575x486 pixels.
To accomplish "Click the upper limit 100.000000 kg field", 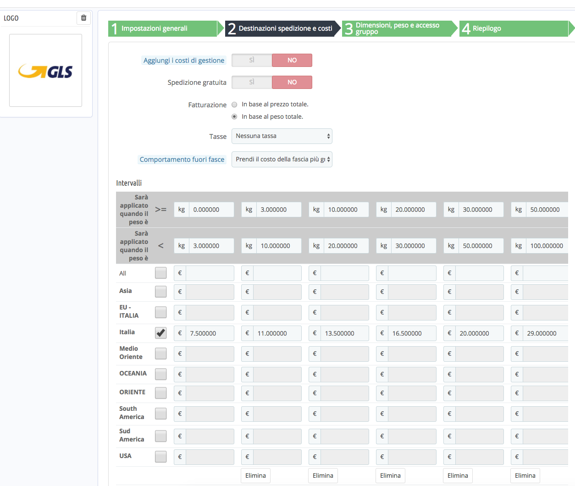I will pos(547,246).
